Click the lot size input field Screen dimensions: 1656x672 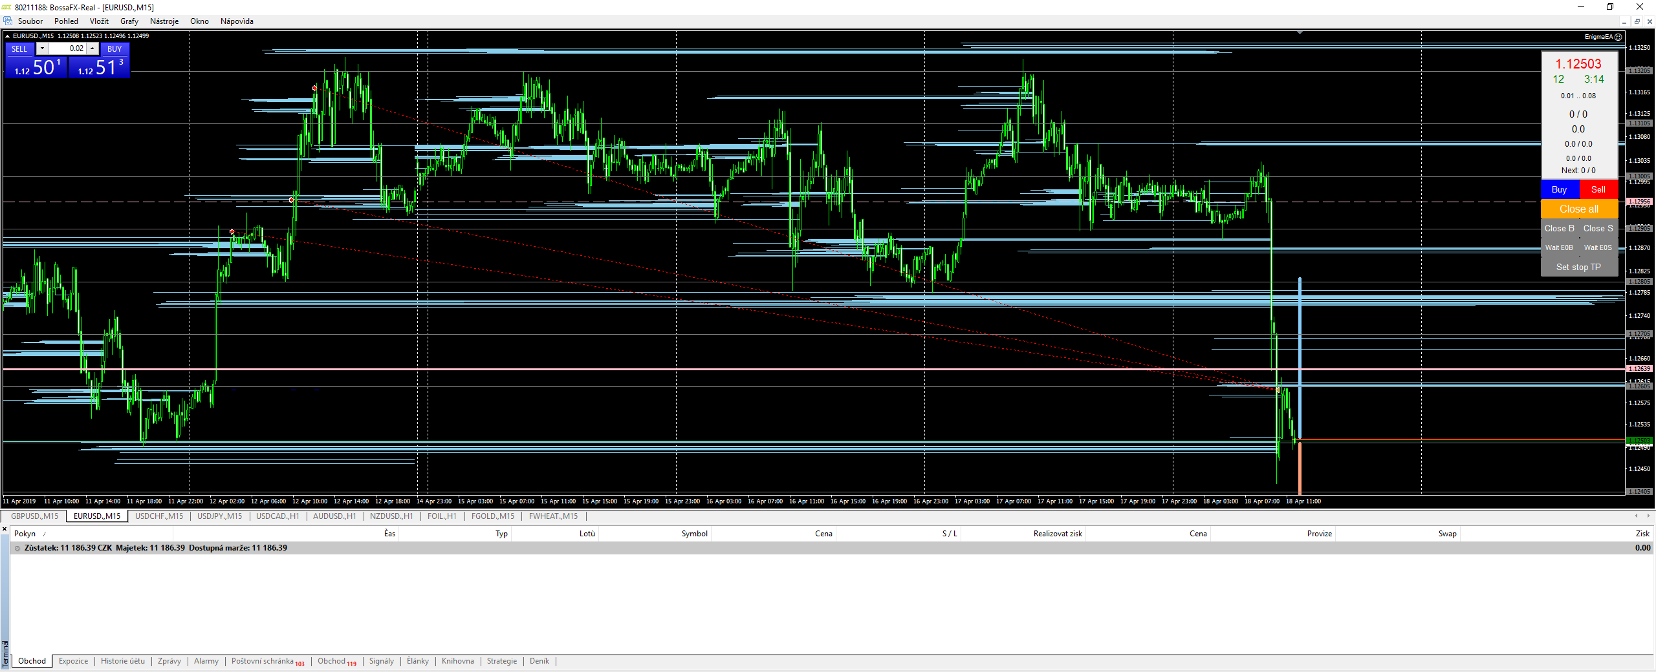coord(67,48)
